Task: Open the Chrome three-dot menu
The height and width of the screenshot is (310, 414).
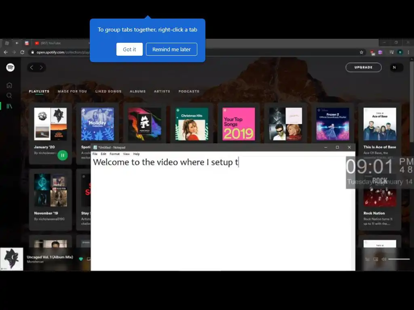Action: click(x=408, y=52)
